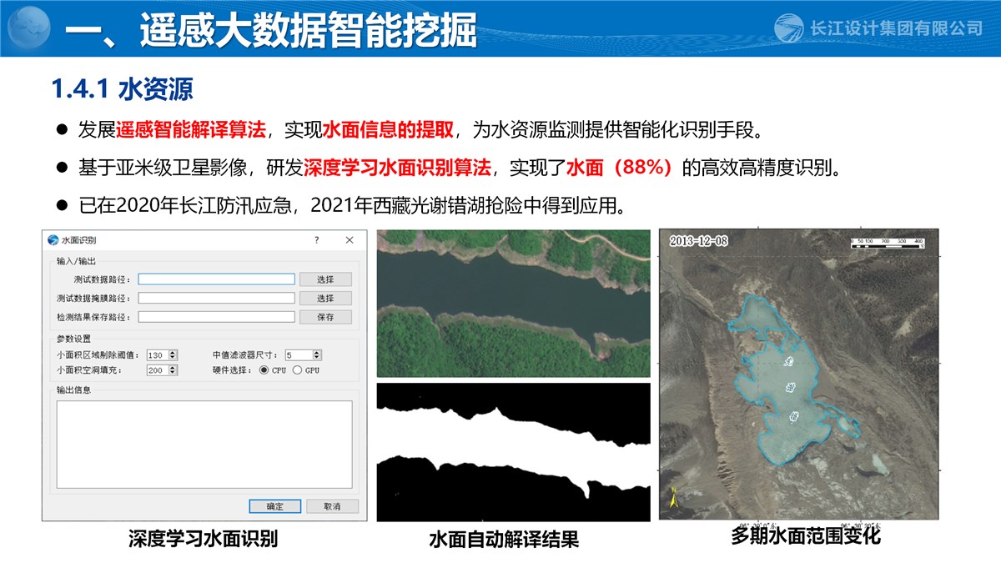Confirm with the 确定 button
The height and width of the screenshot is (563, 1001).
[x=274, y=506]
